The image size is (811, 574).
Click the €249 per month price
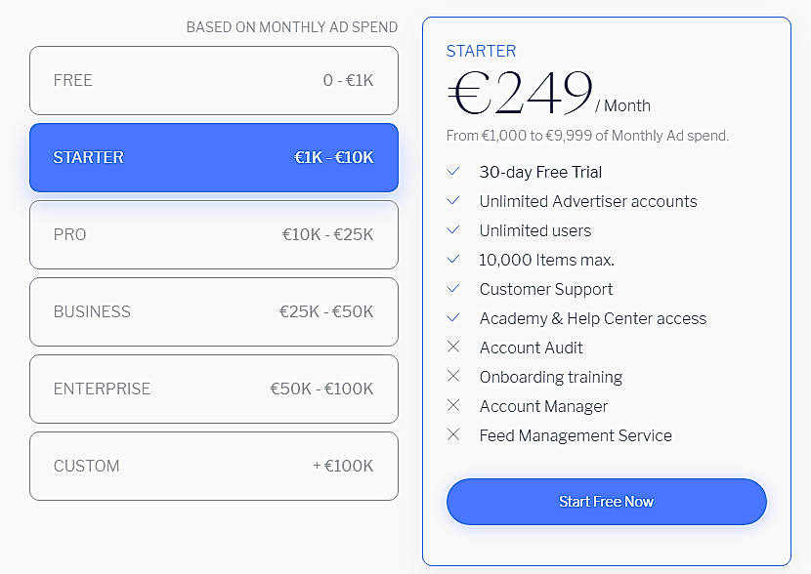(518, 93)
